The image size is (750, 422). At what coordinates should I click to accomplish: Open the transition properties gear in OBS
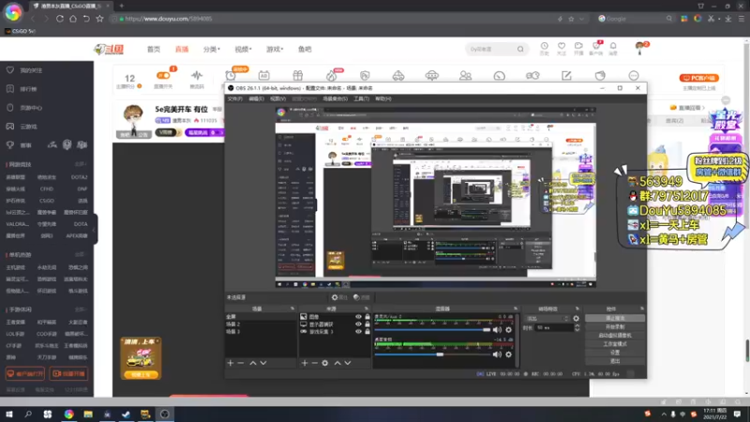[577, 318]
